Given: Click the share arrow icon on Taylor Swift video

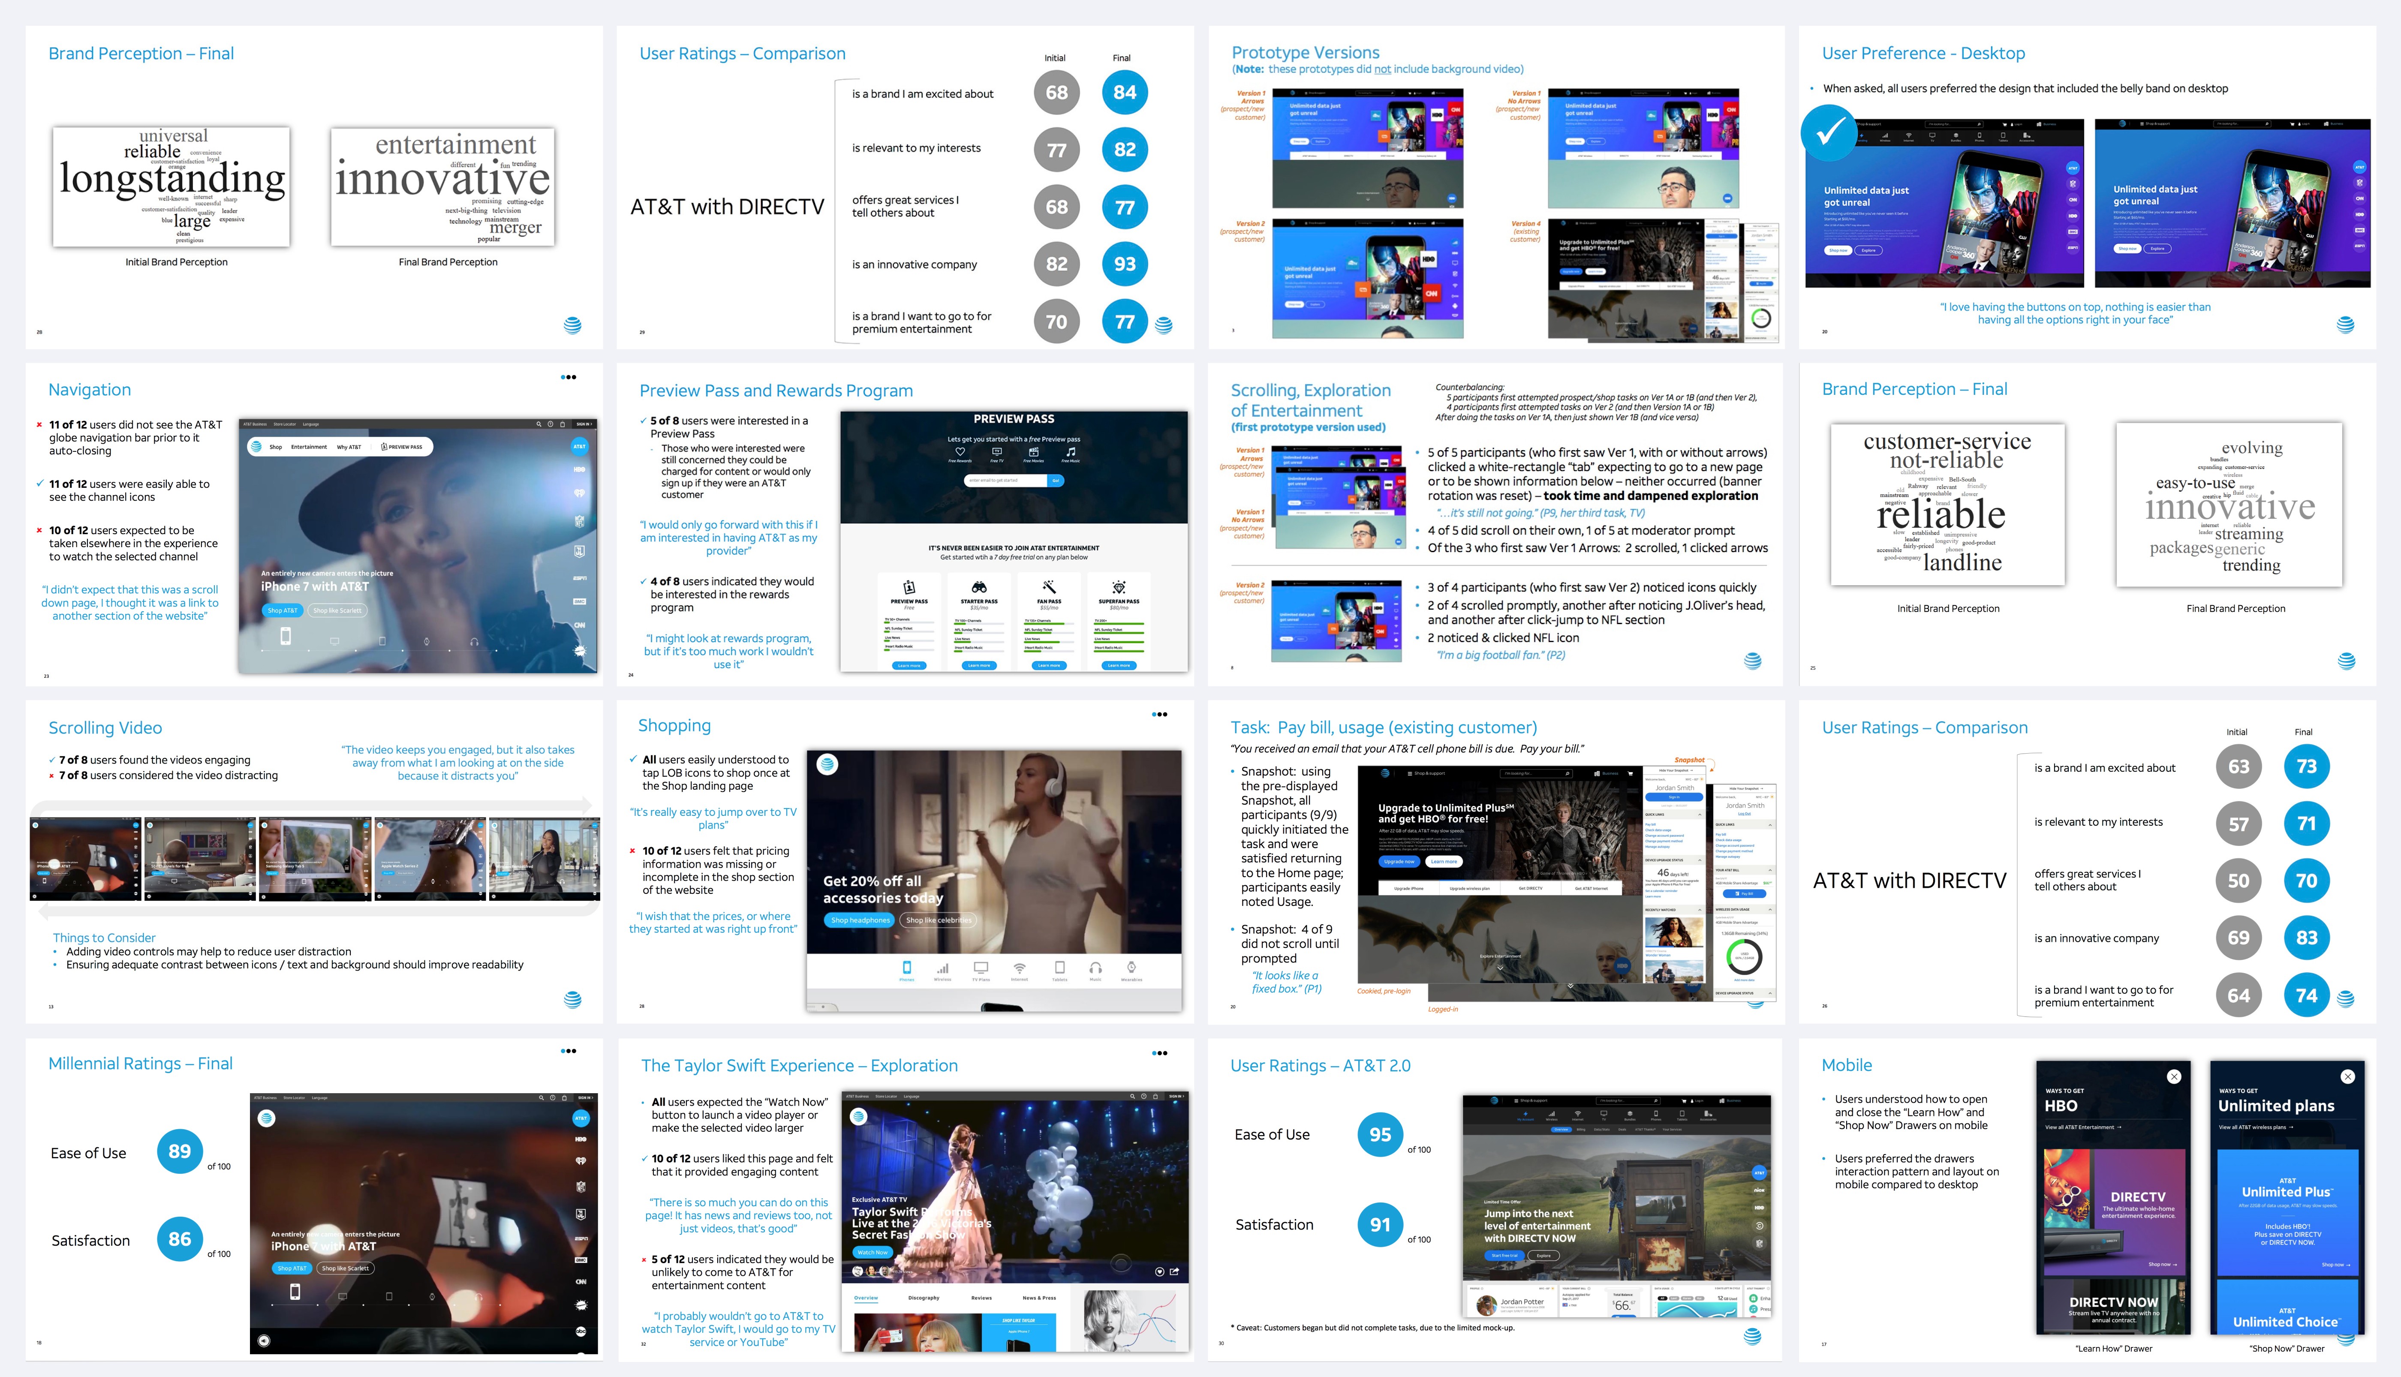Looking at the screenshot, I should (x=1174, y=1272).
